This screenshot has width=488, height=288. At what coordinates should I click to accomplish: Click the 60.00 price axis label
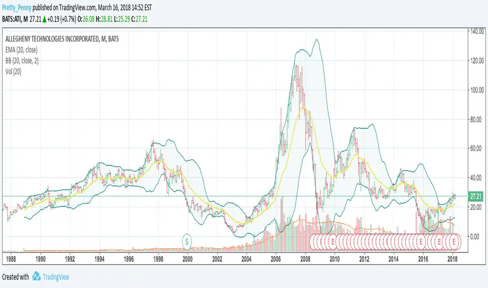click(x=477, y=149)
